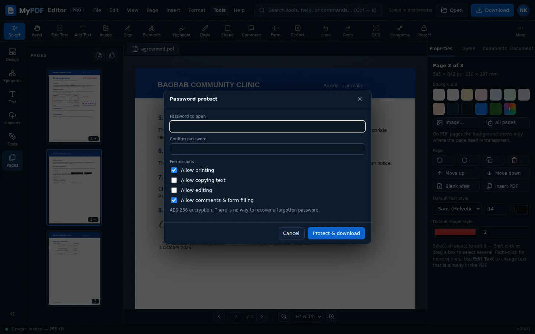Select the Form tool

pyautogui.click(x=275, y=31)
